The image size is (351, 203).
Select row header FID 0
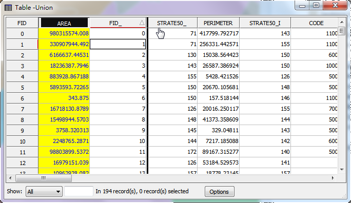click(22, 34)
